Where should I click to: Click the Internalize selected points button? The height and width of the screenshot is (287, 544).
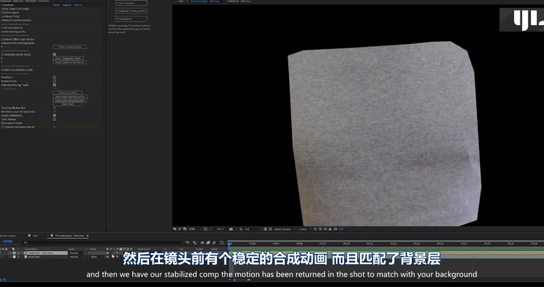(70, 96)
